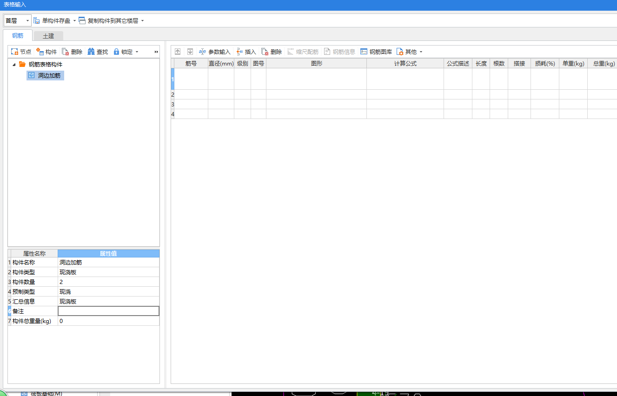Show more left toolbar items chevron

156,52
